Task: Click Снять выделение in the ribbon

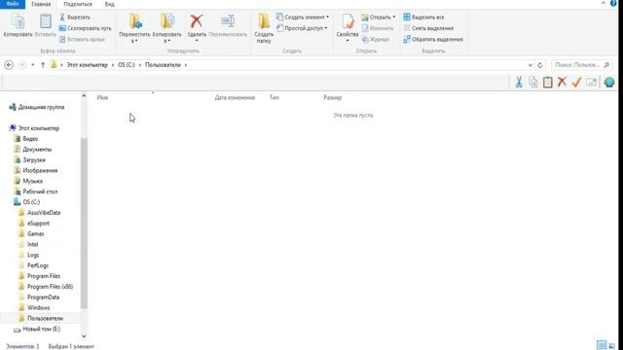Action: point(428,28)
